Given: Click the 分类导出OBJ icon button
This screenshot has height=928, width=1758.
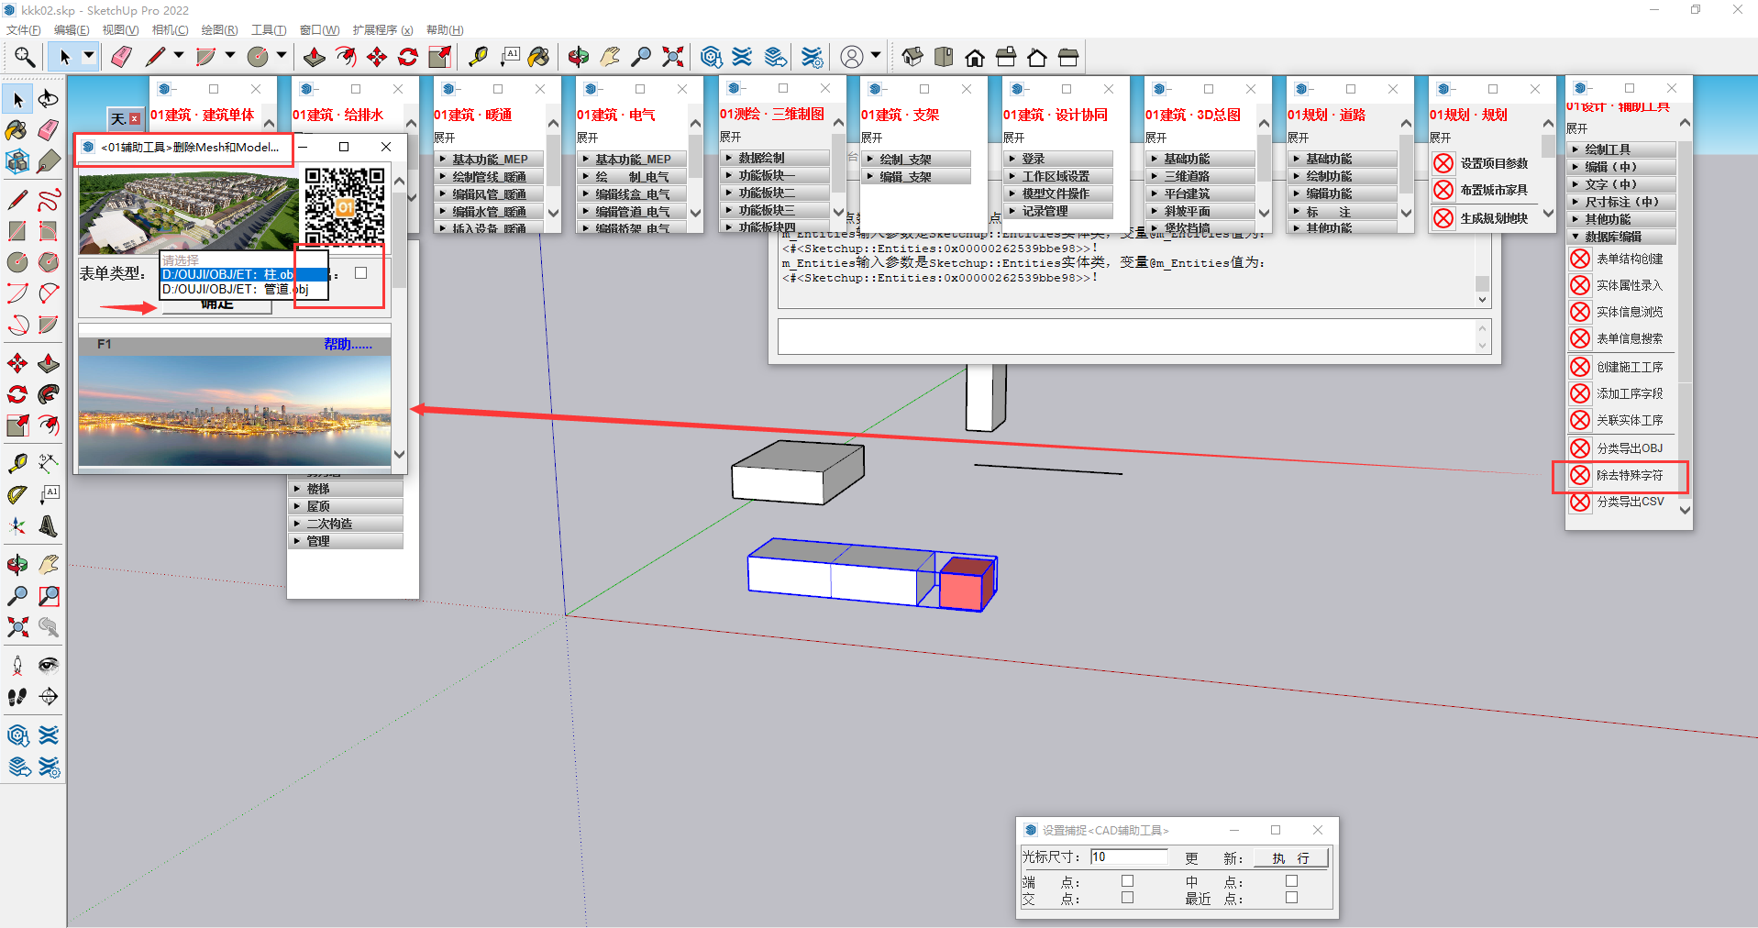Looking at the screenshot, I should [x=1580, y=448].
